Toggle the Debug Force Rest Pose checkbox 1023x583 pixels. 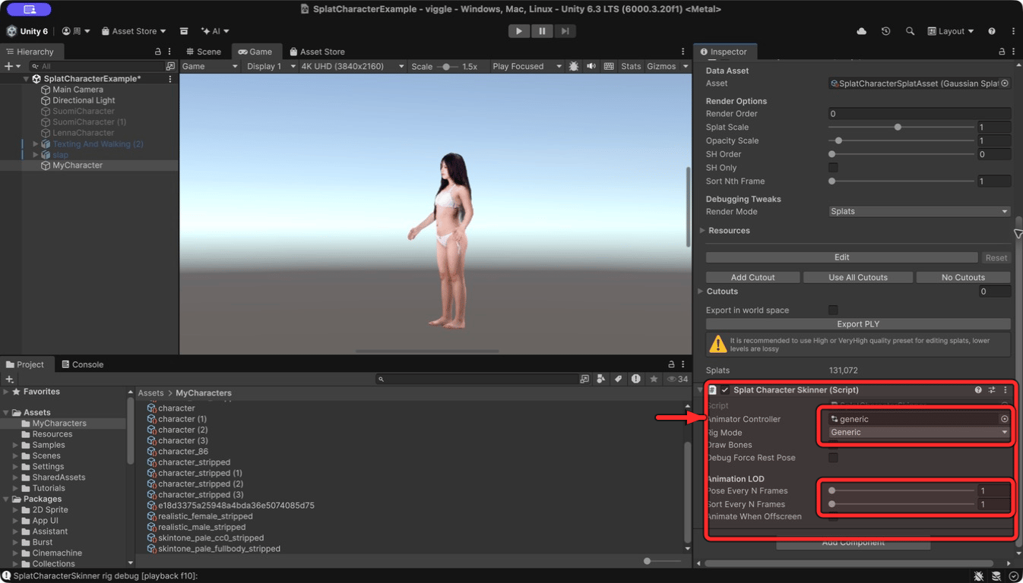(833, 458)
